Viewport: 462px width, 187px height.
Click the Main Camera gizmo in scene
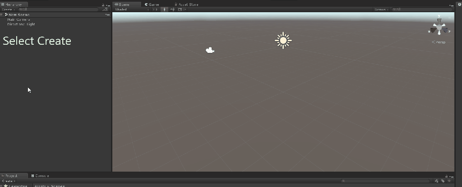210,50
